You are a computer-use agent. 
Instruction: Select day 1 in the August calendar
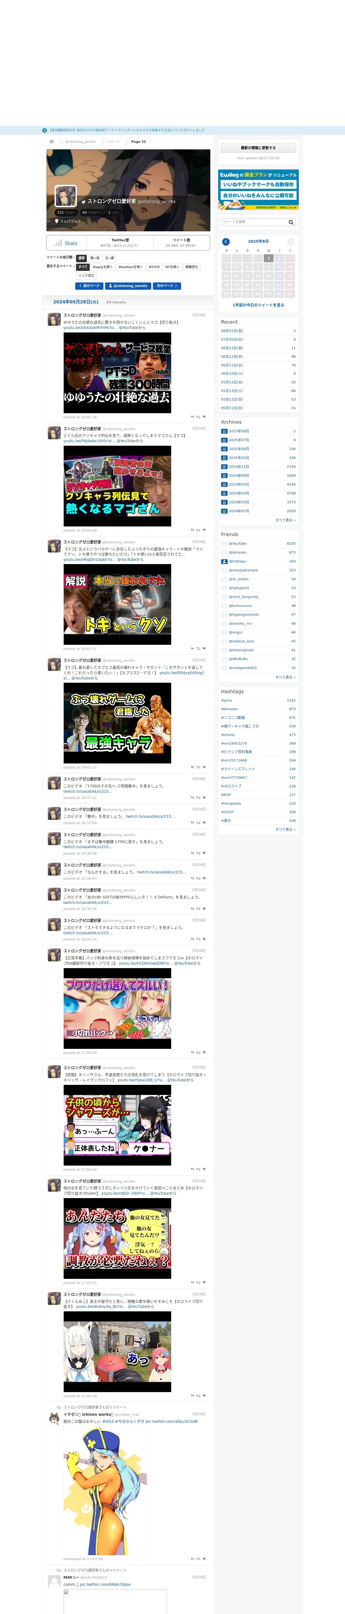coord(269,258)
